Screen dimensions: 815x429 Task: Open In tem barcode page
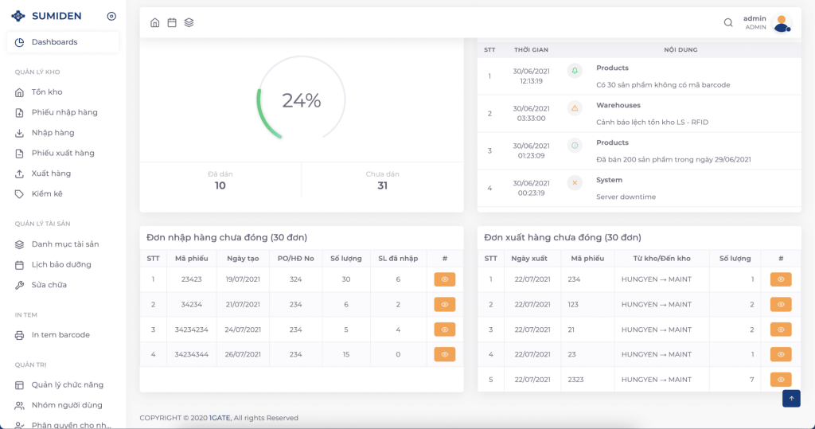60,335
